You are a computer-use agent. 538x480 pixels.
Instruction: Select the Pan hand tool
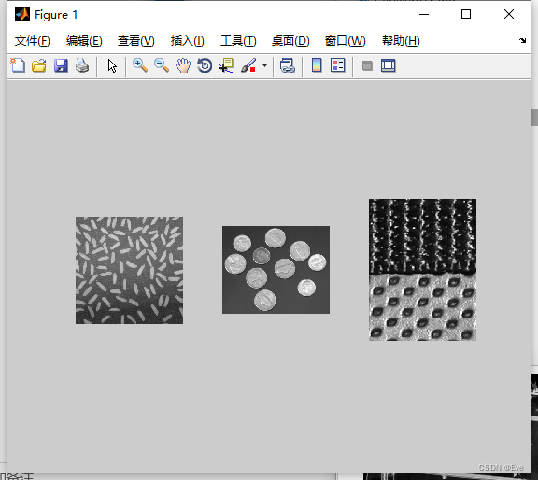[x=183, y=65]
